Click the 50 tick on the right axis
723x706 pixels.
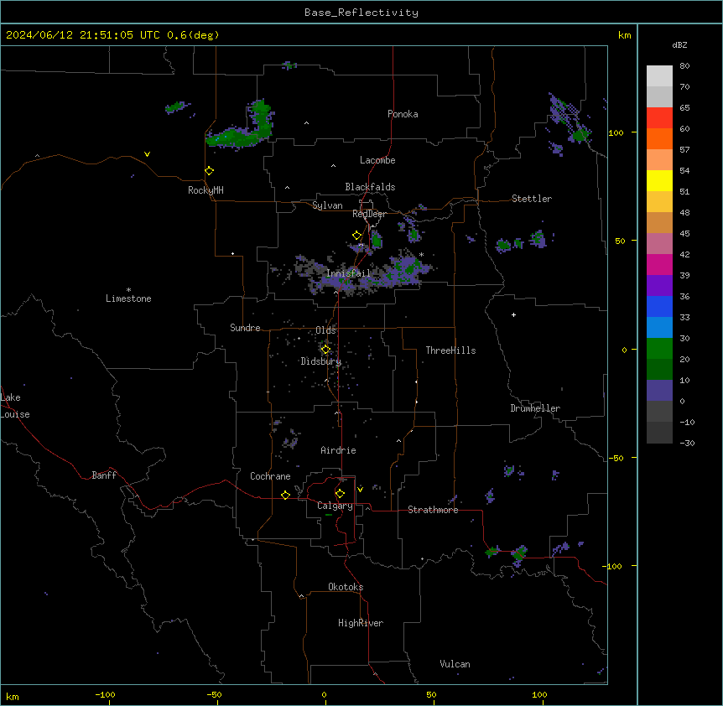coord(620,241)
